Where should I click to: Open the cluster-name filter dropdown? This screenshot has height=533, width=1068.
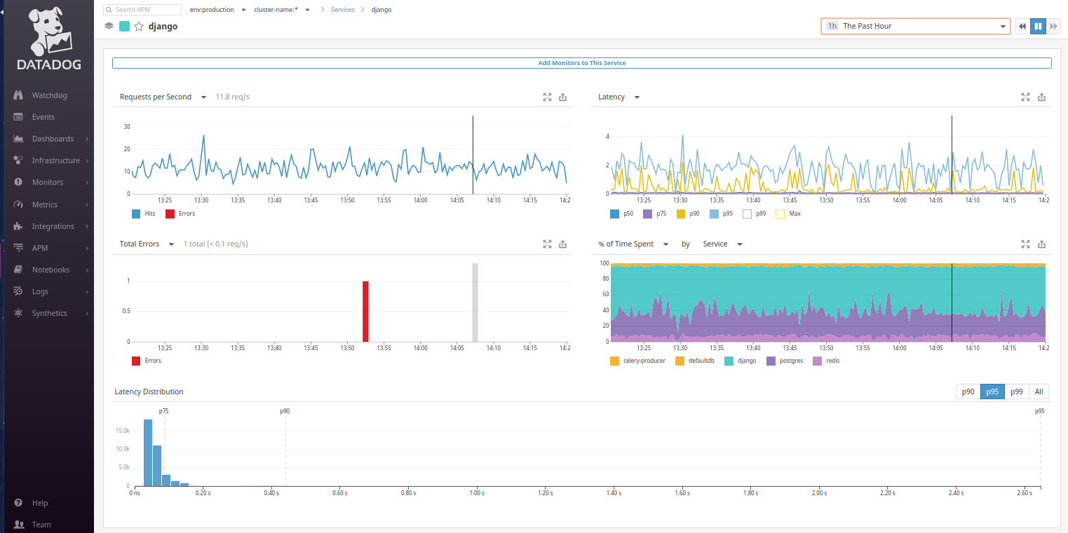click(282, 10)
